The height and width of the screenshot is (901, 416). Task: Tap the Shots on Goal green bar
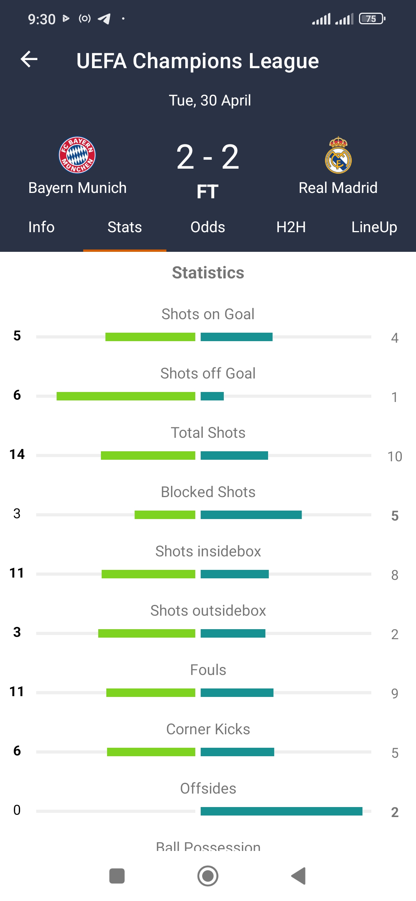[x=150, y=337]
